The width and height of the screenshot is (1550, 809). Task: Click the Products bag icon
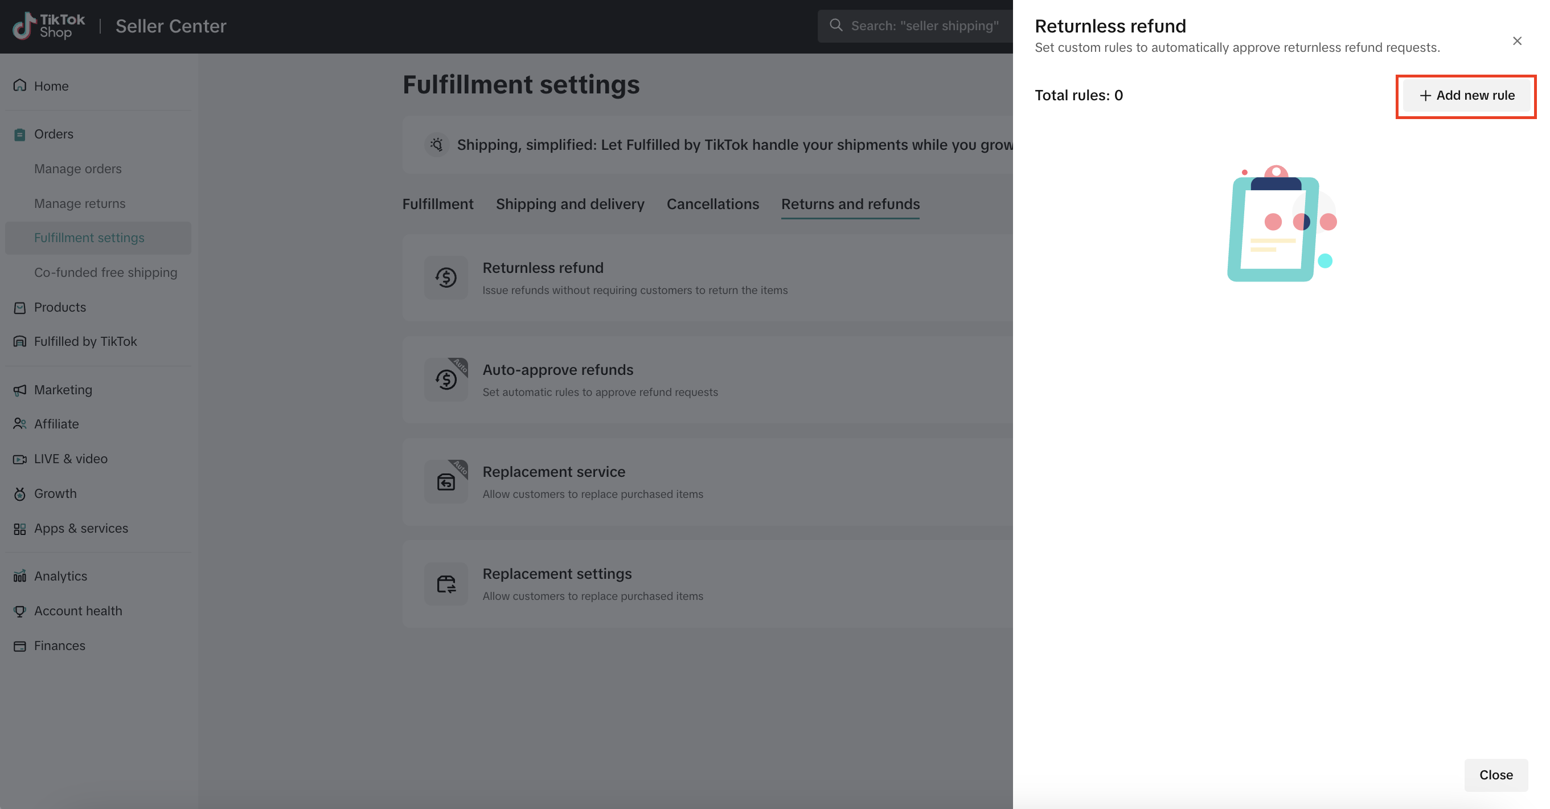point(20,308)
